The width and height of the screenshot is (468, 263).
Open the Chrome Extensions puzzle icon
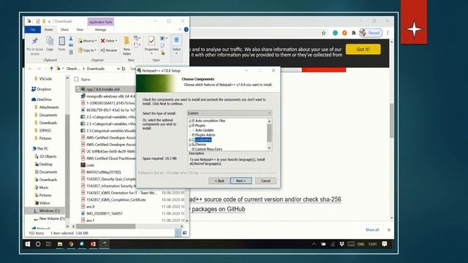(x=354, y=33)
